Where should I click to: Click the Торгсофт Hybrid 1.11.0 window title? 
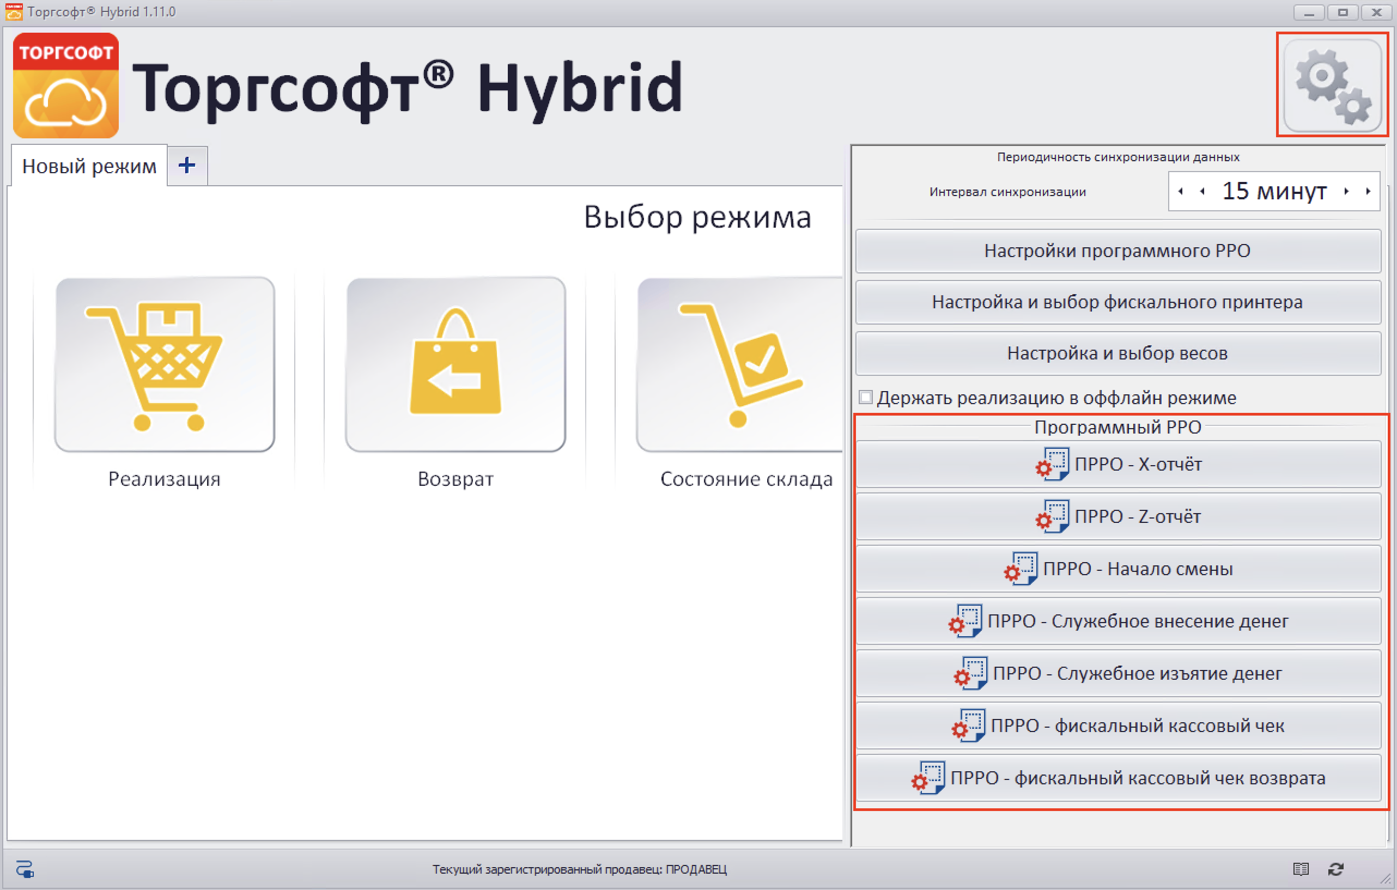coord(101,11)
